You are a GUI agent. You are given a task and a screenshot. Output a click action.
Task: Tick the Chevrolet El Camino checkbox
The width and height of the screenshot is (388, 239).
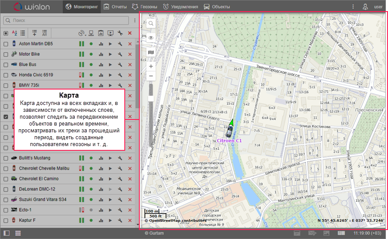click(x=6, y=179)
